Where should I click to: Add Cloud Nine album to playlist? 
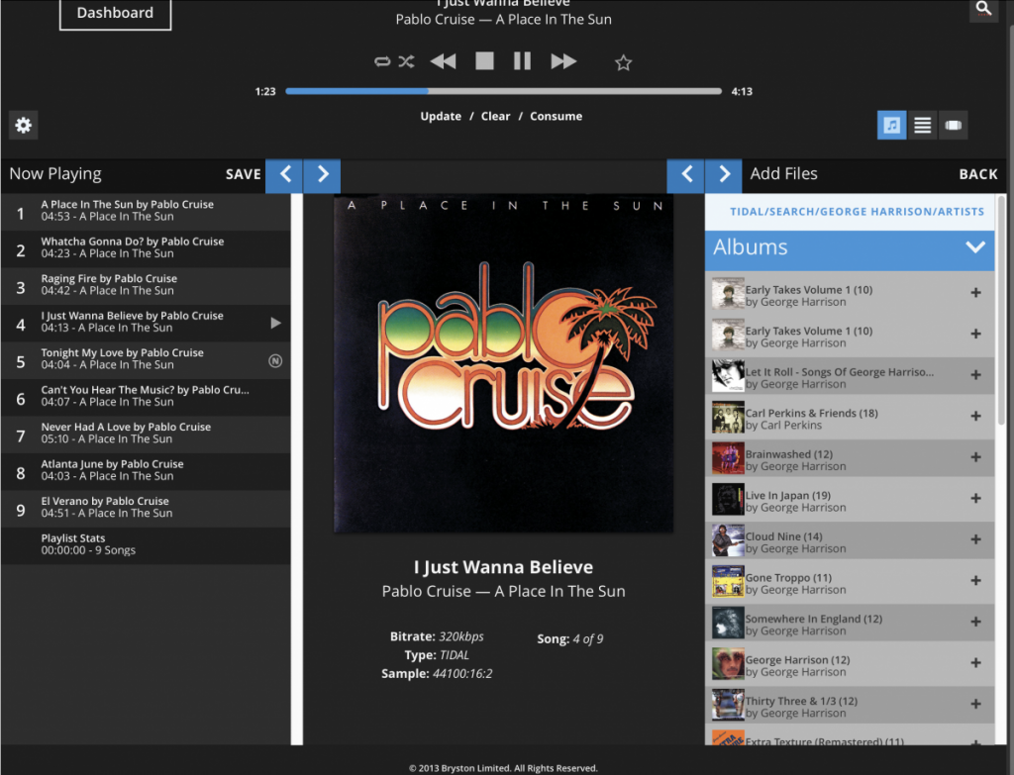click(x=975, y=539)
